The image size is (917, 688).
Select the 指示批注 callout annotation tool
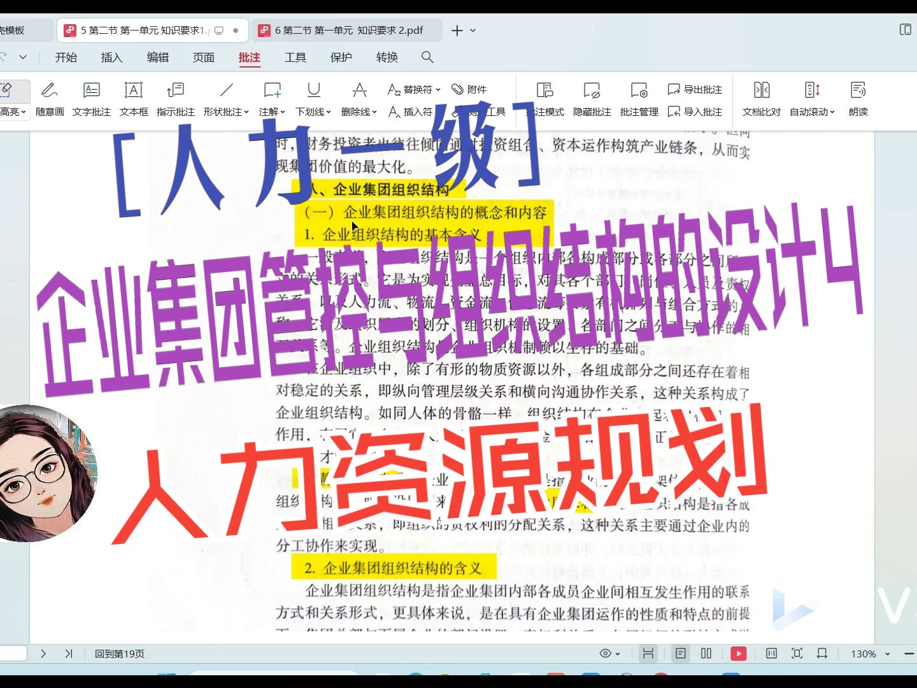(175, 99)
